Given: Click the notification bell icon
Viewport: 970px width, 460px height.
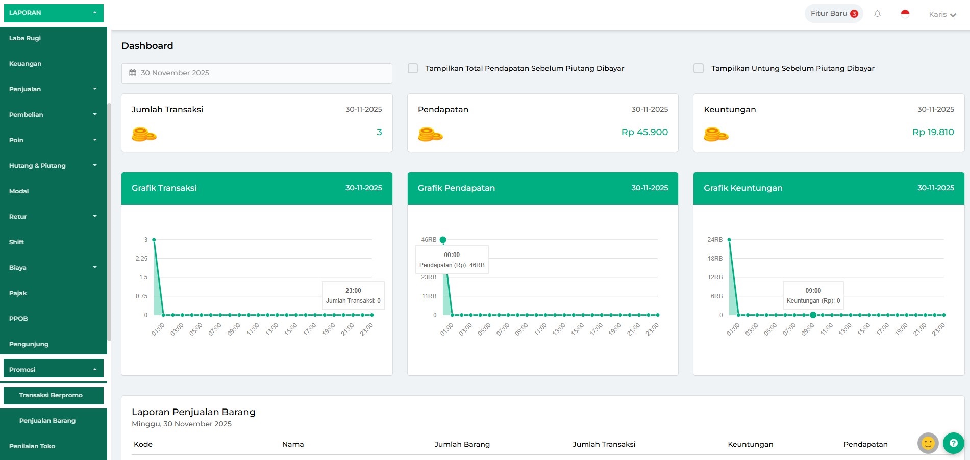Looking at the screenshot, I should [877, 14].
